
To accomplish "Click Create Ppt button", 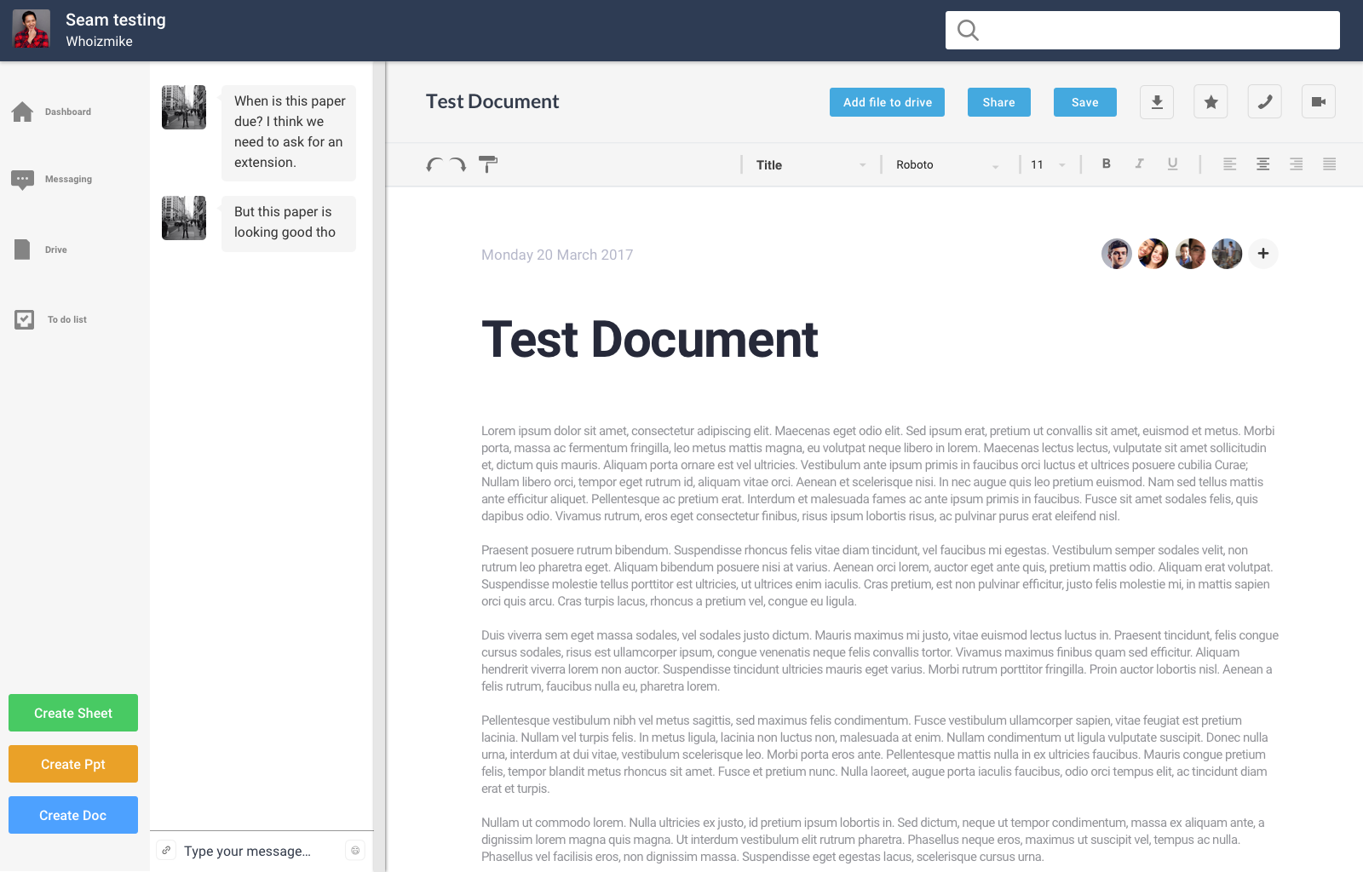I will [x=73, y=764].
